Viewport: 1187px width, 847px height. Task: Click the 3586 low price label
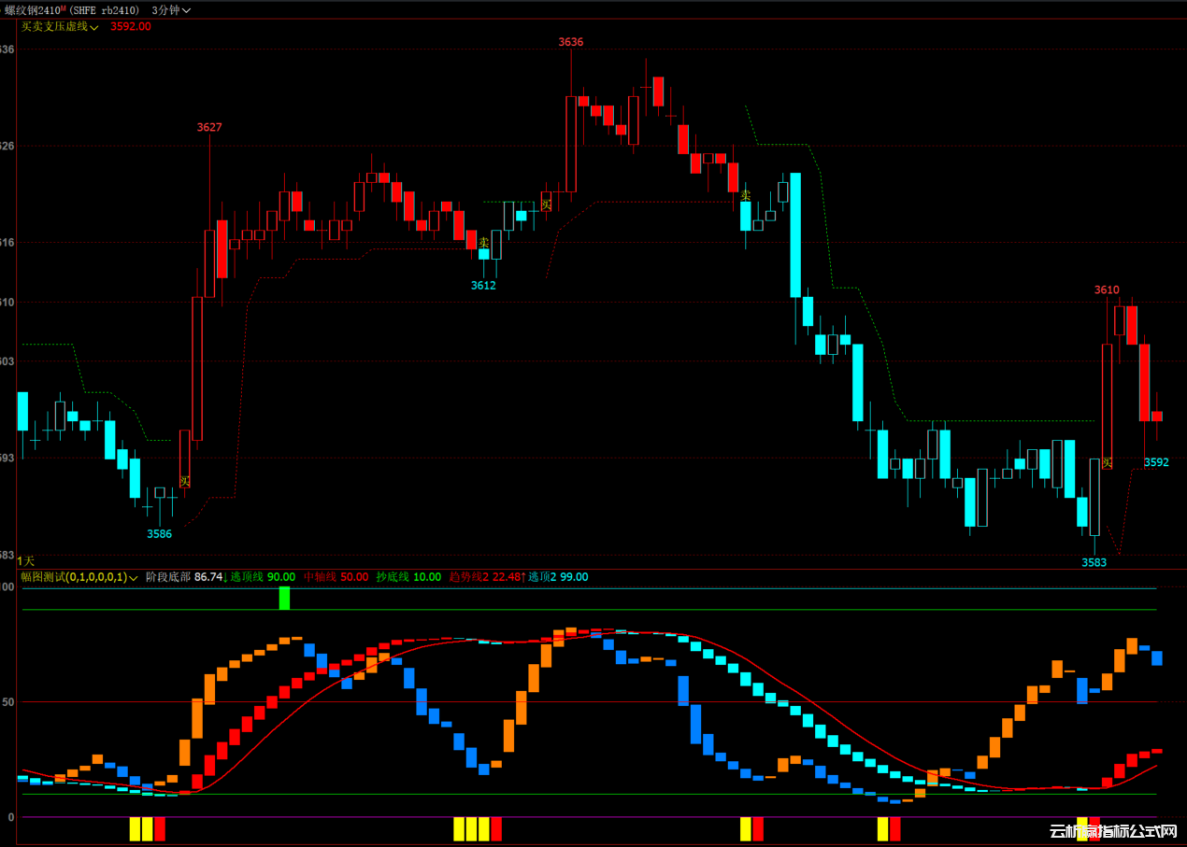[160, 534]
